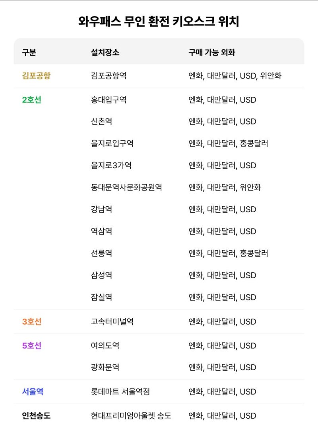Image resolution: width=318 pixels, height=444 pixels.
Task: Select the 광화문역 location cell
Action: pyautogui.click(x=105, y=367)
